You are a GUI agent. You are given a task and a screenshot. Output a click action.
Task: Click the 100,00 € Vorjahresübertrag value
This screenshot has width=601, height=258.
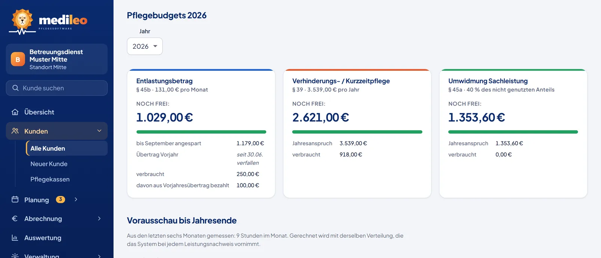coord(248,185)
